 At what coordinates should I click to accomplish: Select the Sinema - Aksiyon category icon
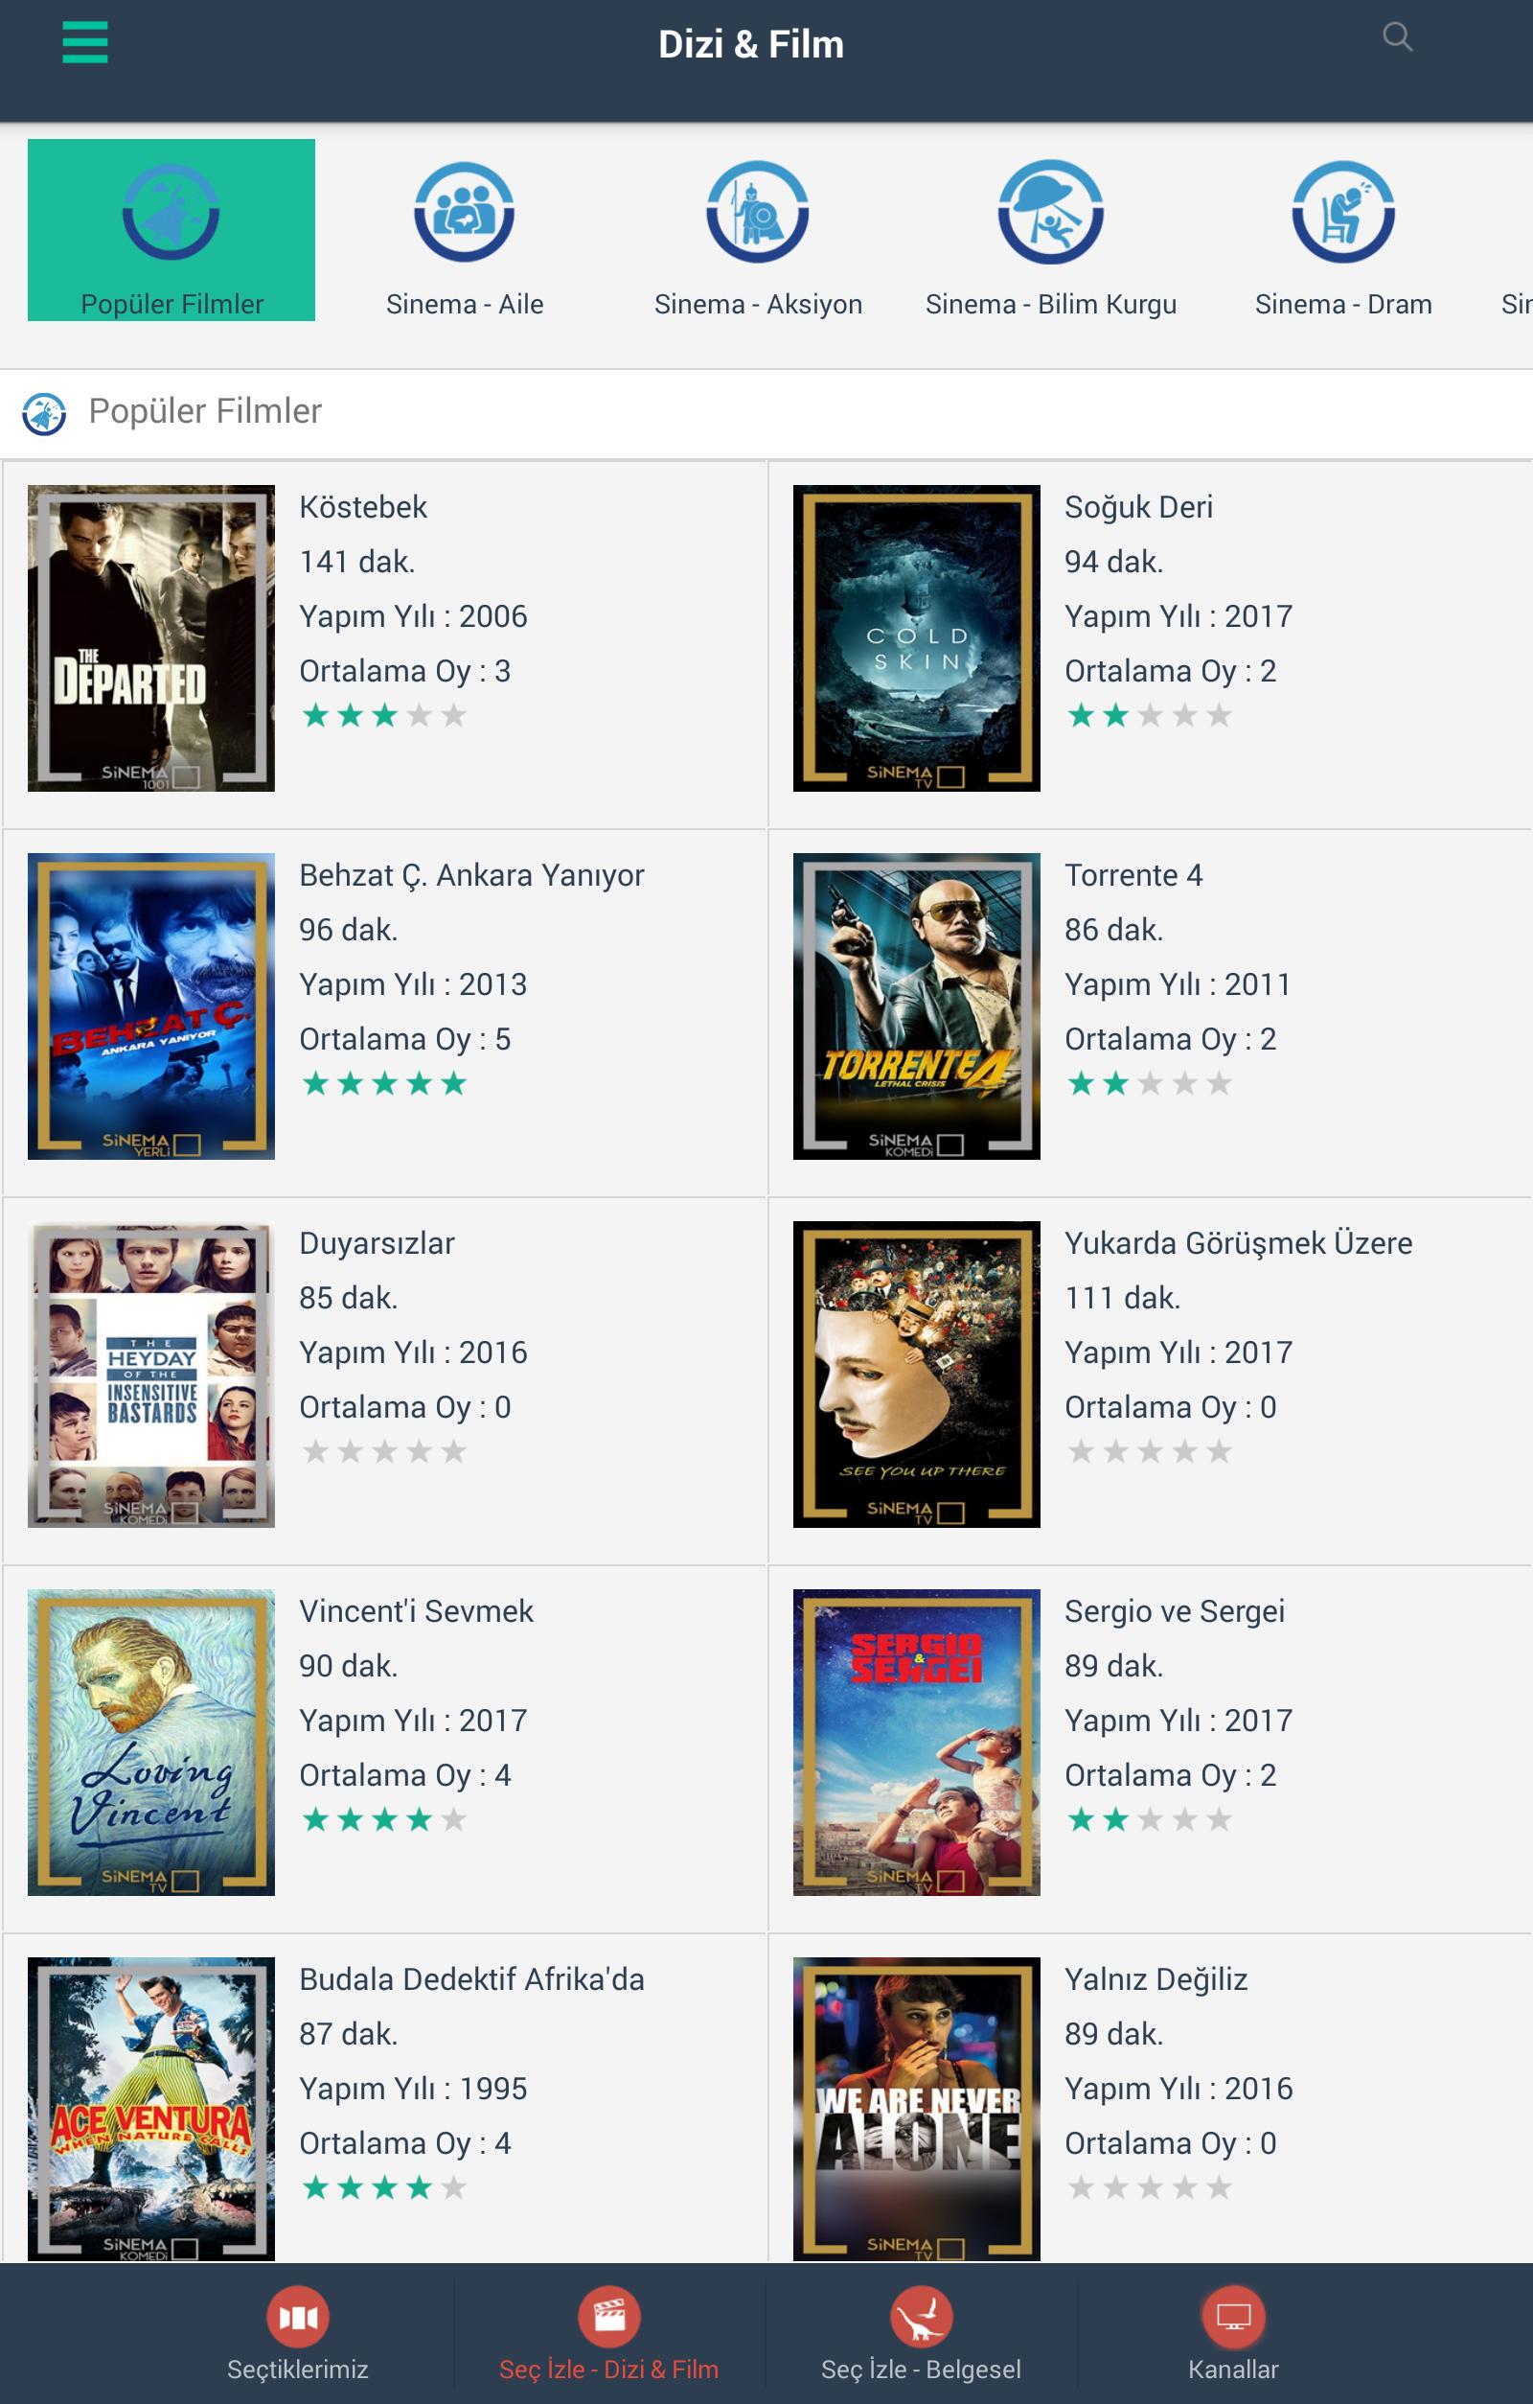758,213
